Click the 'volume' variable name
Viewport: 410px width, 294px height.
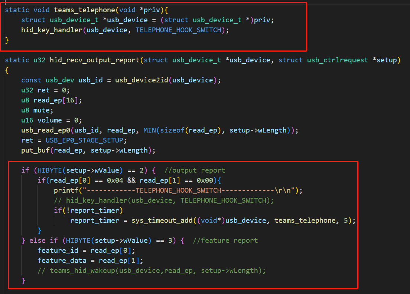[50, 120]
